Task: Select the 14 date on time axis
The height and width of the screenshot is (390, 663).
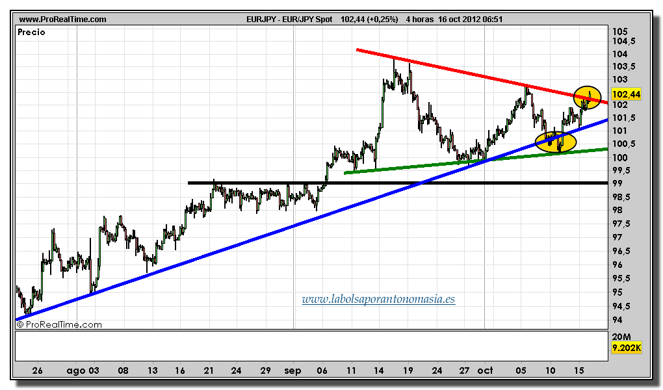Action: click(378, 370)
